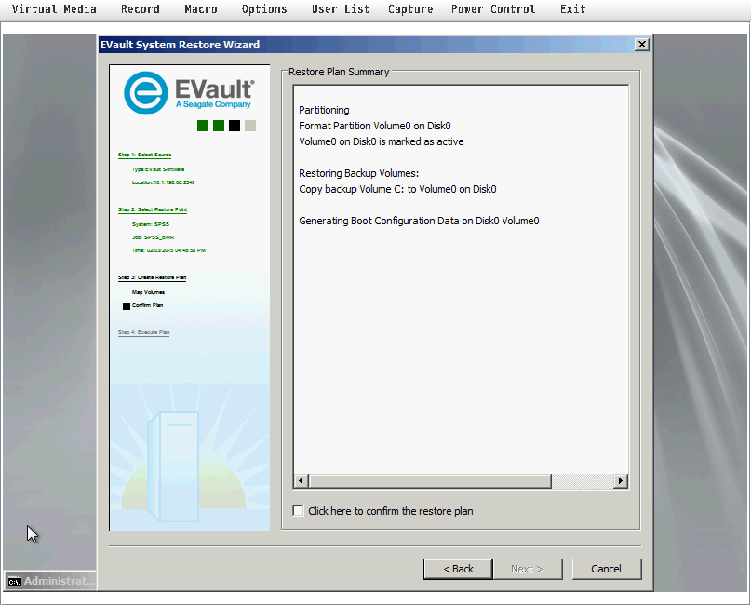Click the Step 2: Select Restore Point heading
Screen dimensions: 751x606
(x=153, y=209)
